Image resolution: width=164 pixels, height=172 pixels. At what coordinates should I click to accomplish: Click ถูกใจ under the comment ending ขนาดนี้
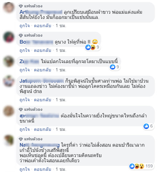click(x=24, y=129)
